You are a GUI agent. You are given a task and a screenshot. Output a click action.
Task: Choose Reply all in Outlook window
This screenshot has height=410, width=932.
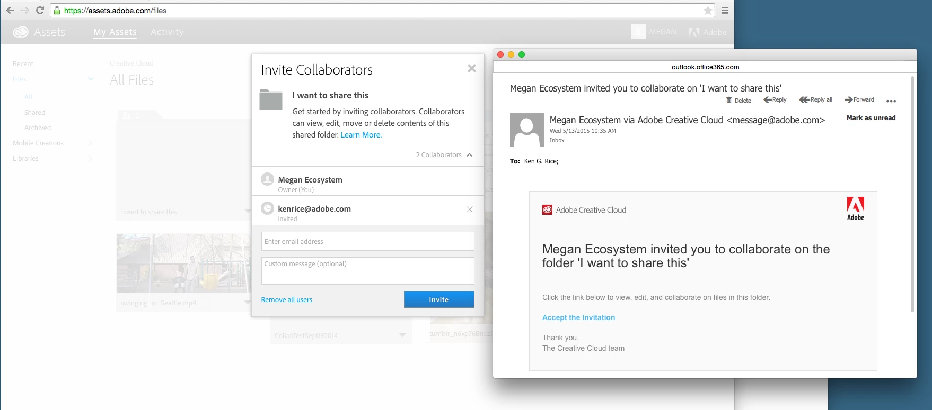816,99
